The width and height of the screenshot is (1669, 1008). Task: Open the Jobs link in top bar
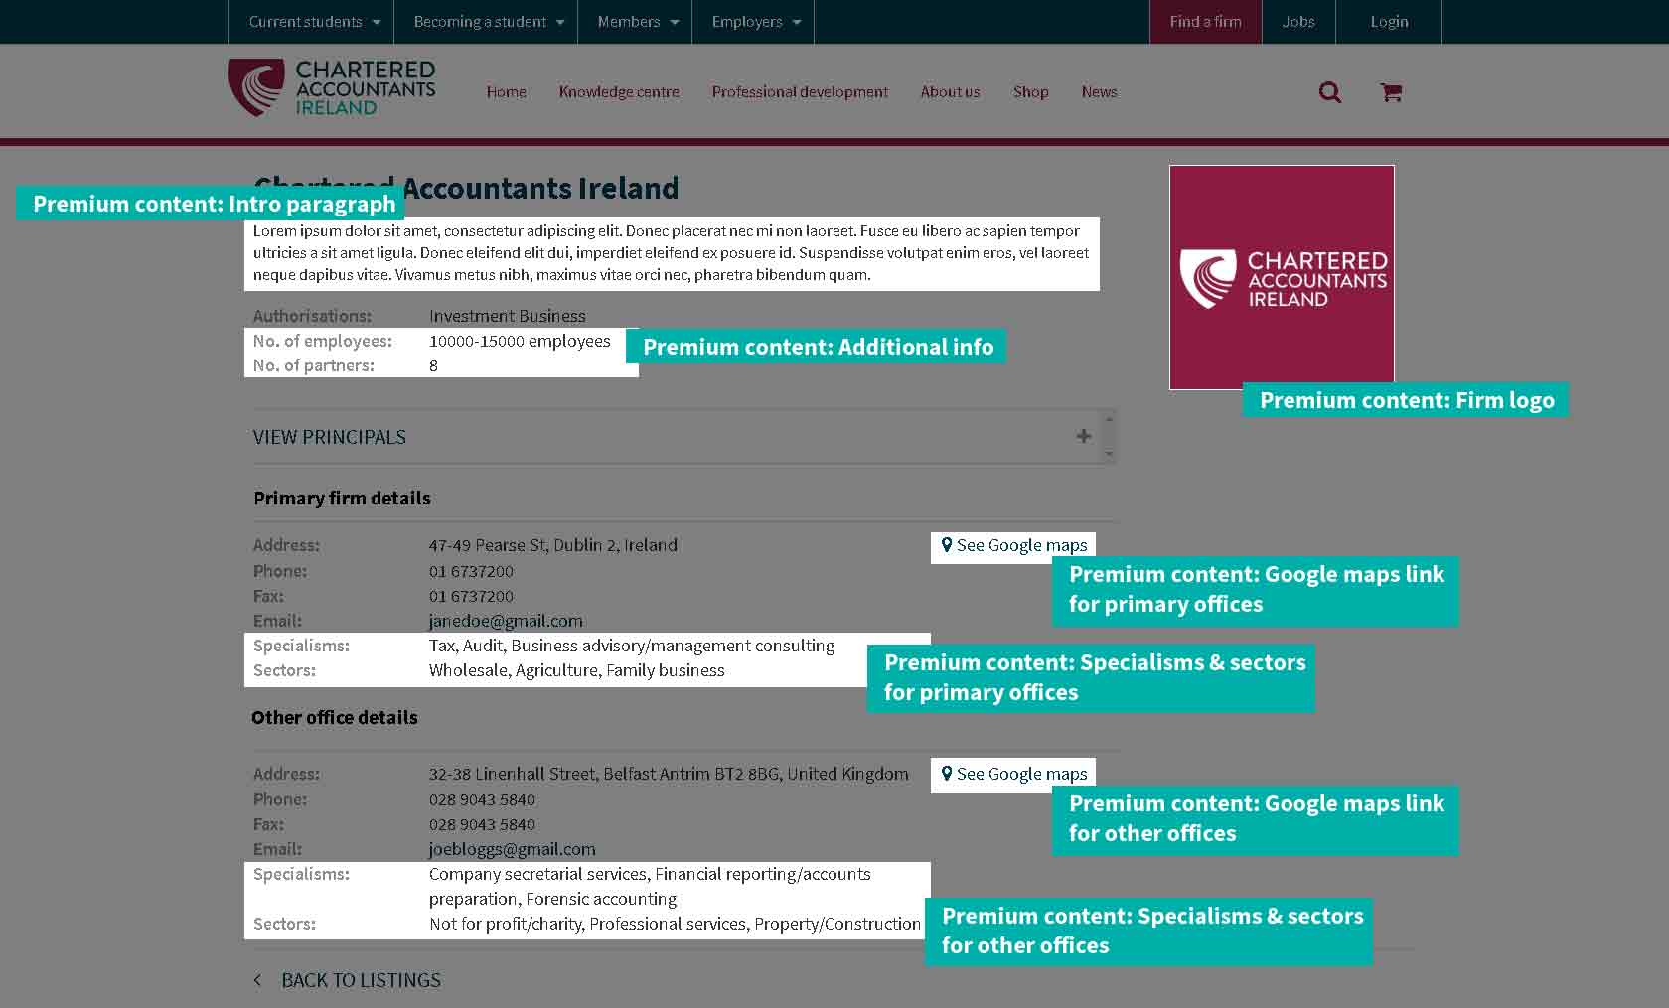tap(1297, 22)
